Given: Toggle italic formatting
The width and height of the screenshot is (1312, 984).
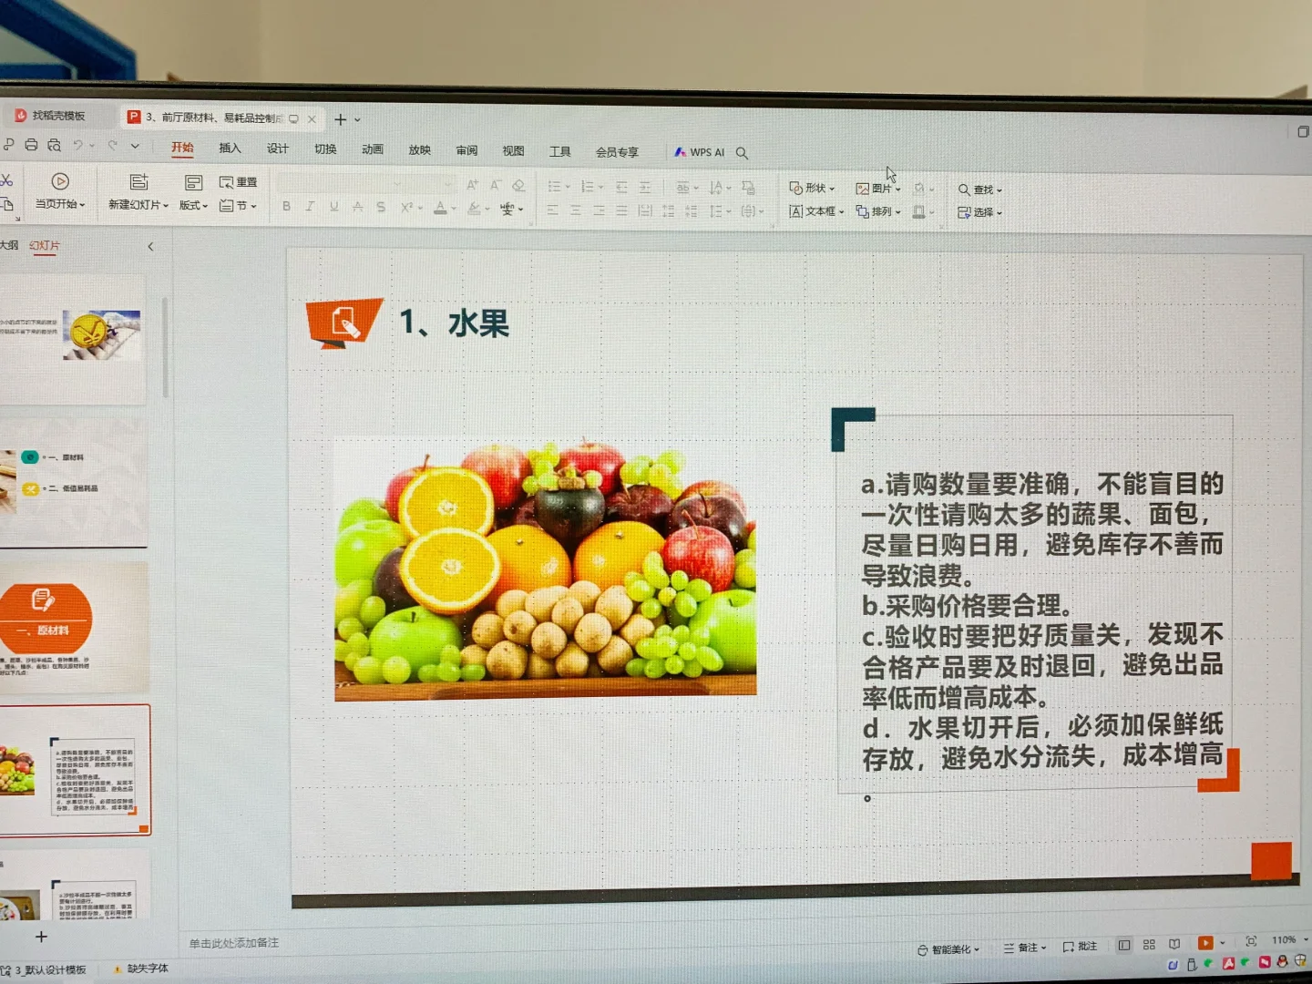Looking at the screenshot, I should tap(310, 206).
